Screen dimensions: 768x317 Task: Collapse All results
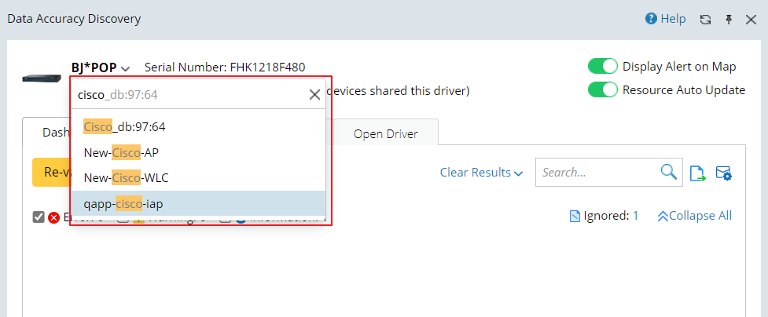point(695,216)
